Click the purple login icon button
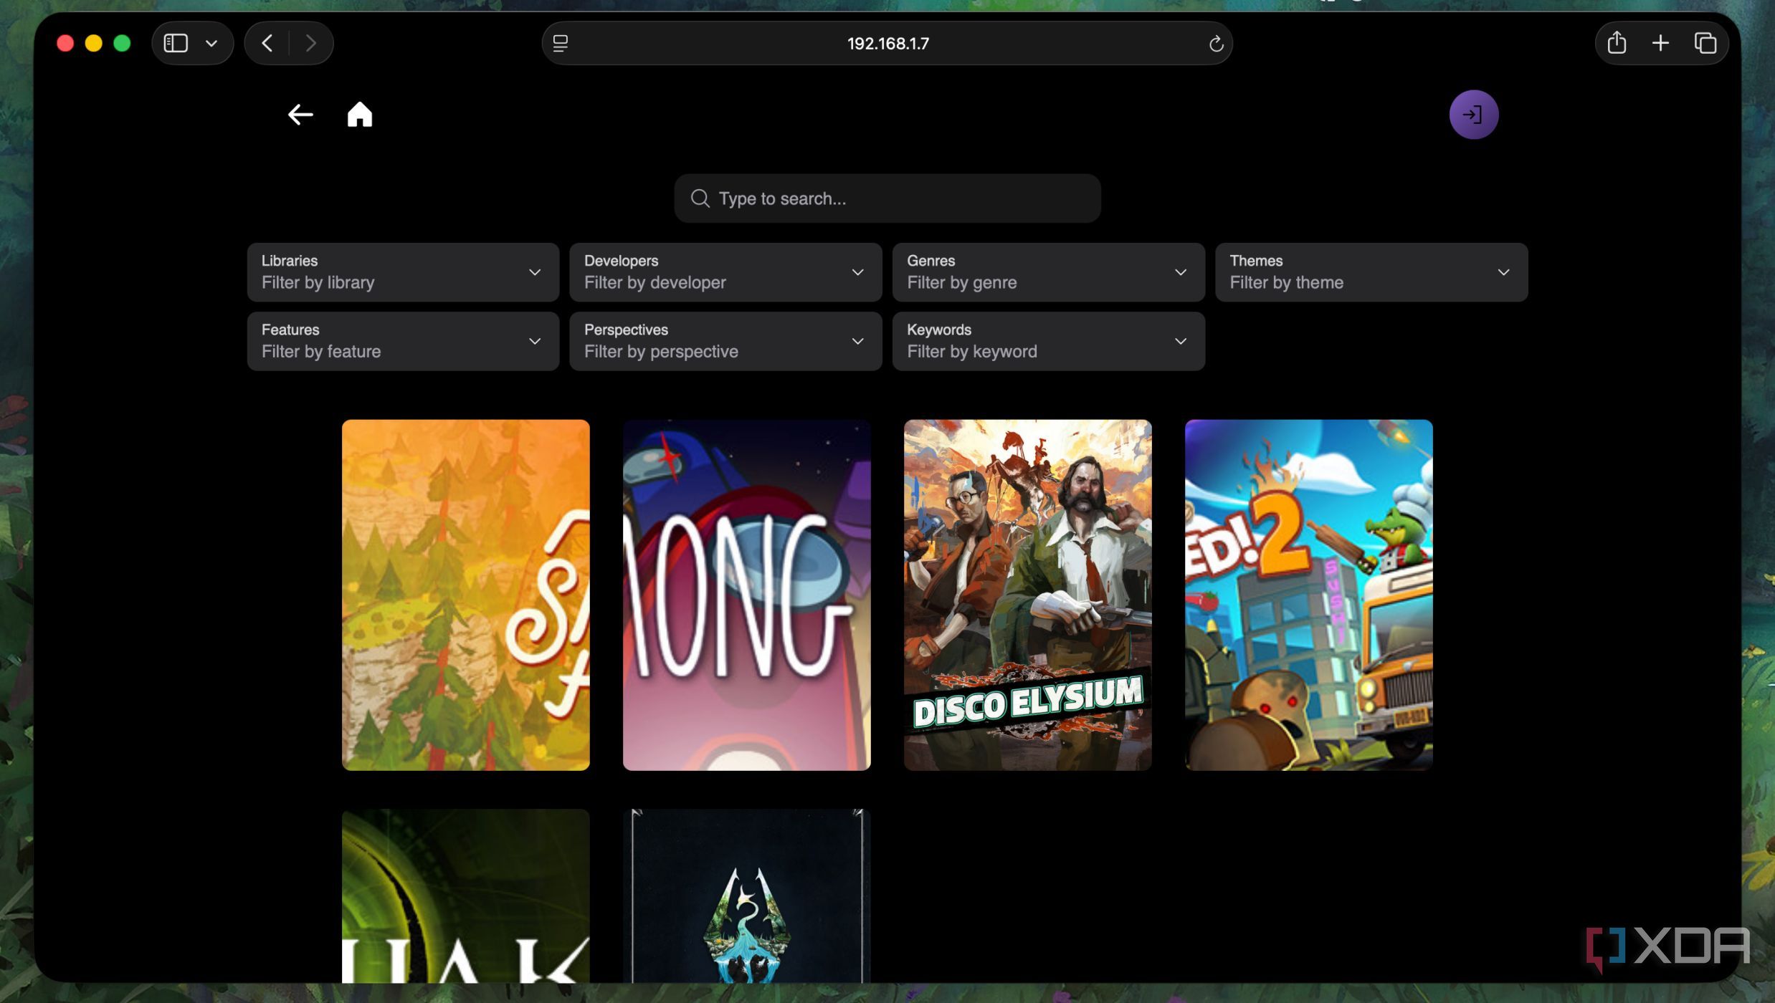The image size is (1775, 1003). [1473, 115]
